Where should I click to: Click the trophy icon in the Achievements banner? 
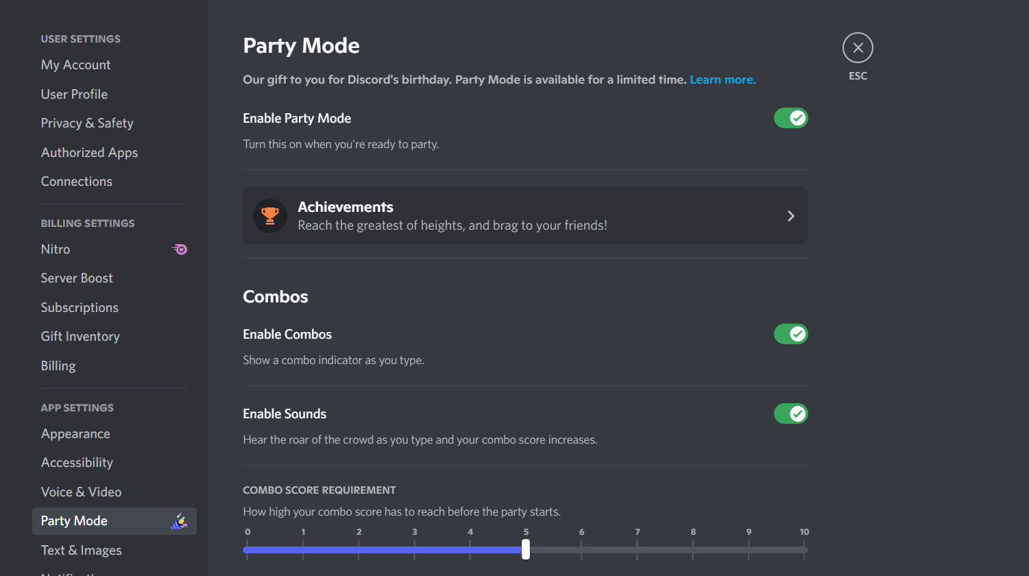tap(269, 215)
